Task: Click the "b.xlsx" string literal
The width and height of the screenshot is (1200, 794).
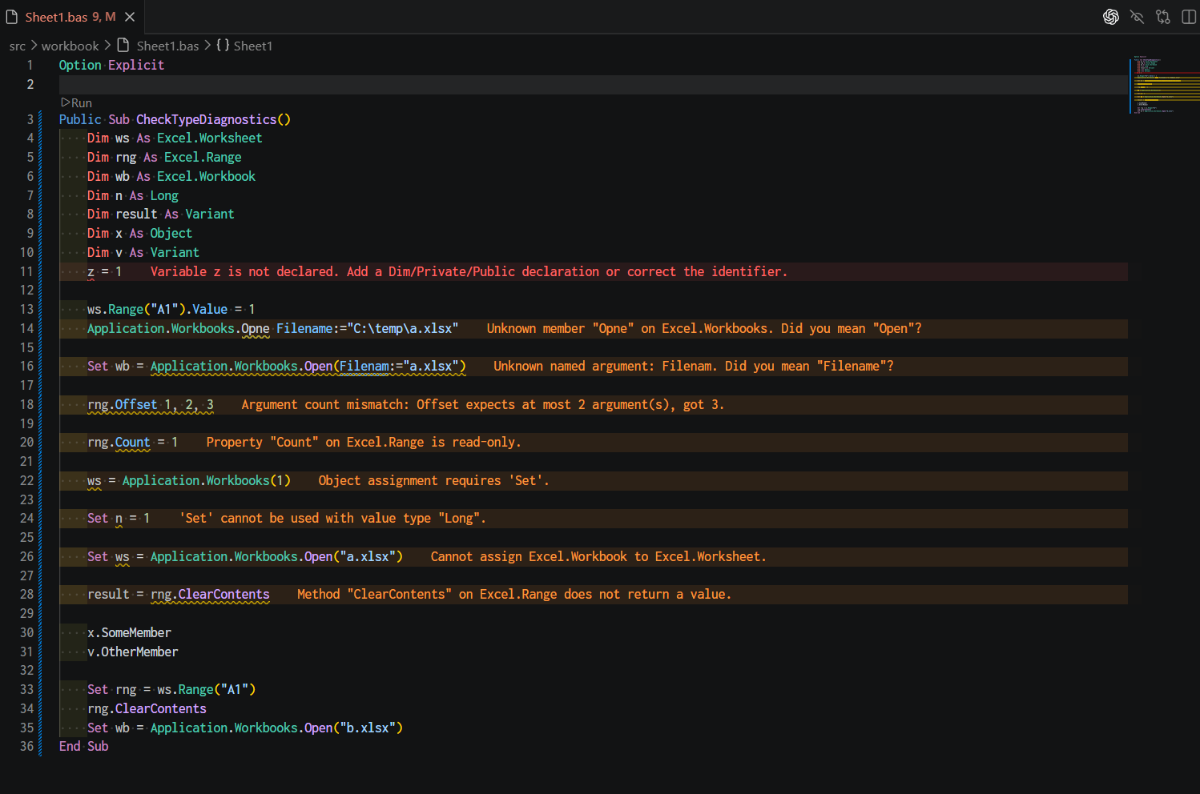Action: point(368,728)
